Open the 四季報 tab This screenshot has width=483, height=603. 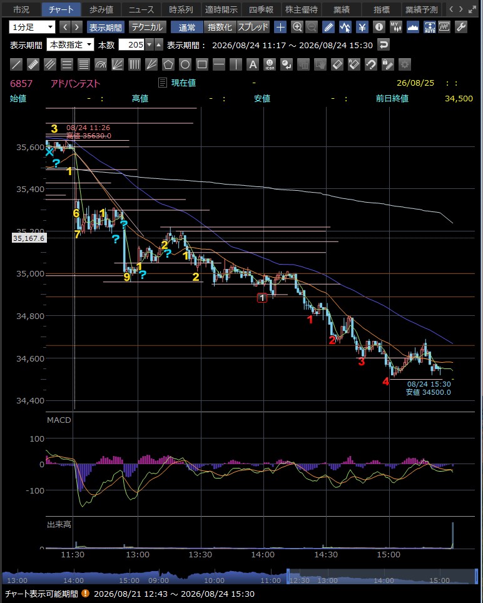(x=262, y=9)
